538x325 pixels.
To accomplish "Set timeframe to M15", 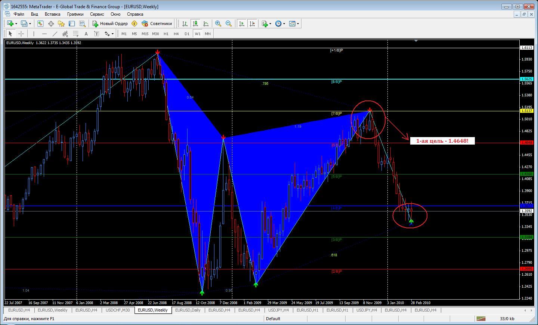I will 145,34.
